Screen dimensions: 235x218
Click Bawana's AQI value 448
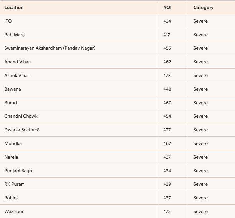coord(167,89)
